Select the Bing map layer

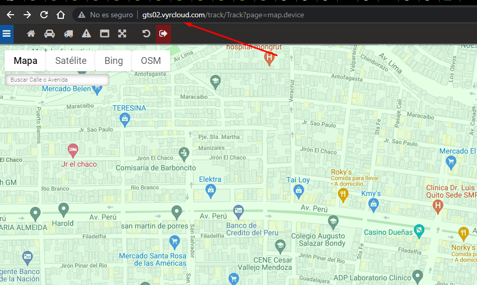(x=114, y=61)
